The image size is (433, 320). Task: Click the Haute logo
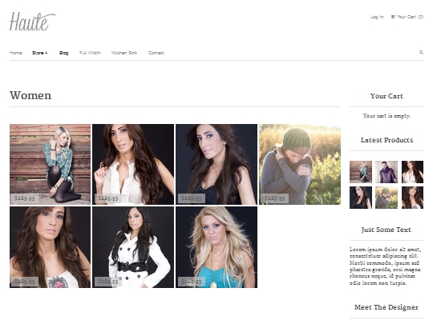pyautogui.click(x=32, y=22)
